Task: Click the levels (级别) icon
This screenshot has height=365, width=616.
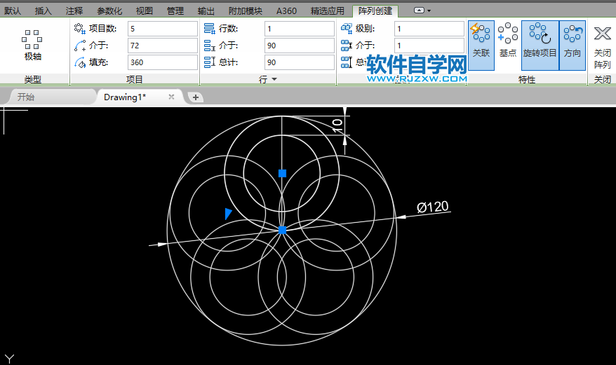Action: click(347, 29)
